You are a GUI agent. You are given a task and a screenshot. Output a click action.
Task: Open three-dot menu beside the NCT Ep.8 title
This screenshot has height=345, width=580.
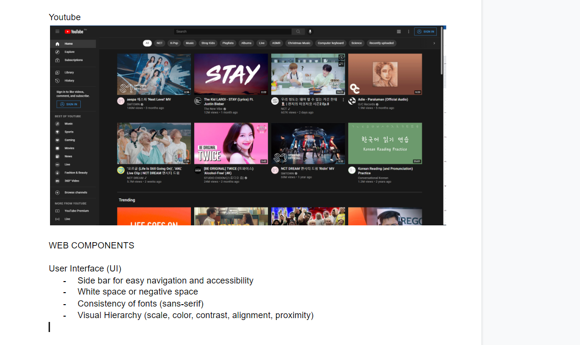[x=343, y=100]
